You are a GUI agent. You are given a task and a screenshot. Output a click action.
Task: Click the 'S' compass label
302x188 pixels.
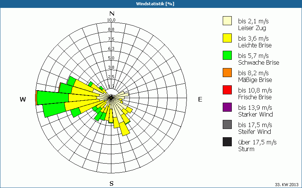111,183
